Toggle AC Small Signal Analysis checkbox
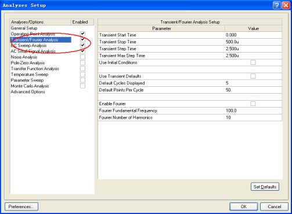Screen dimensions: 292x214 click(x=82, y=51)
